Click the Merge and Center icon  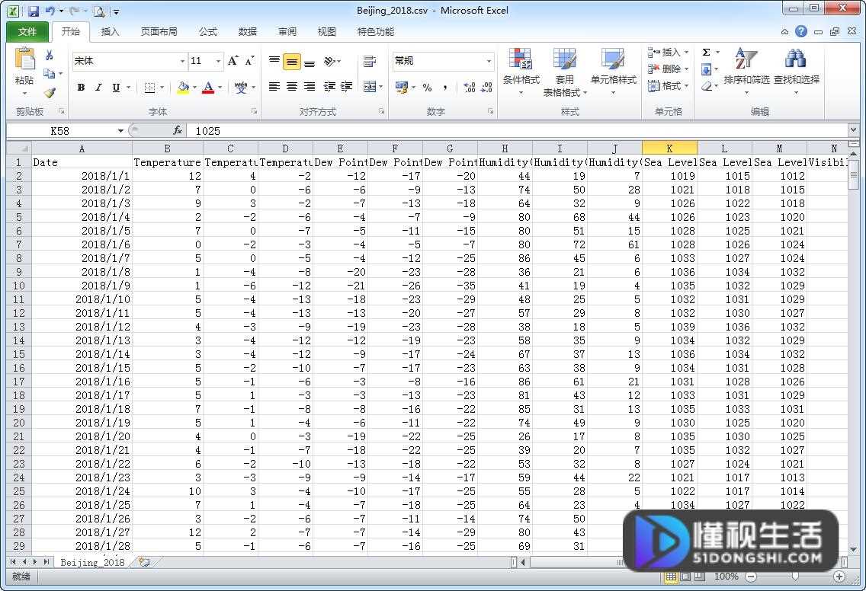point(370,87)
